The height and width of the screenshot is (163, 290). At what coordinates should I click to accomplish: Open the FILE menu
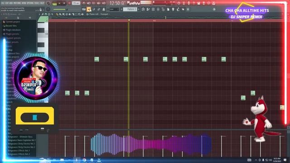3,3
